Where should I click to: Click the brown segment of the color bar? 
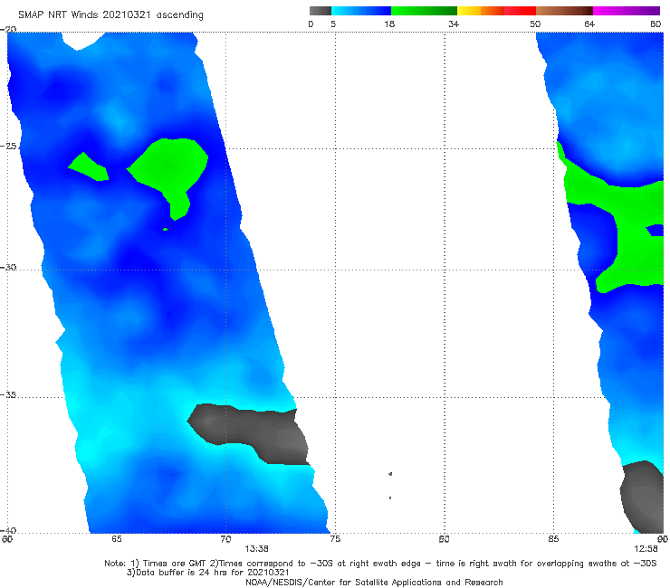point(564,11)
